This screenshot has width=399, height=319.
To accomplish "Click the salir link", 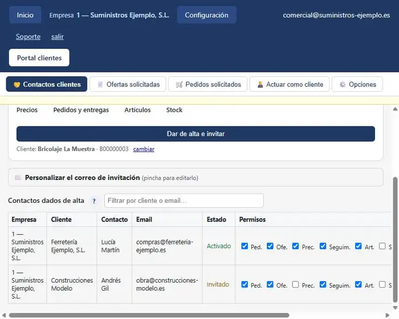I will (58, 36).
